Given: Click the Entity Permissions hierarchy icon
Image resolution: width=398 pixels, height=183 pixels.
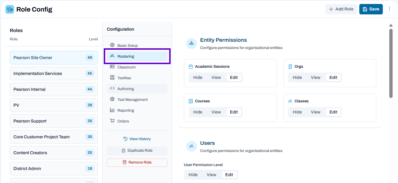Looking at the screenshot, I should [191, 43].
